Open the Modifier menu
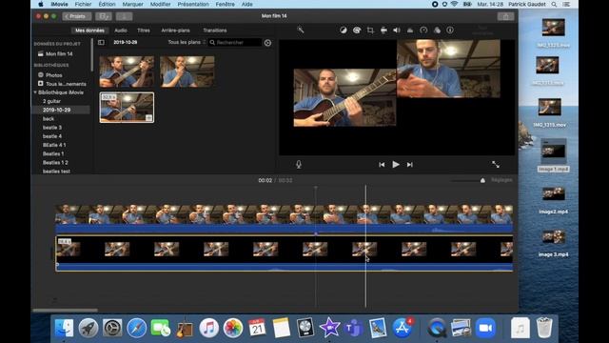The image size is (609, 343). click(x=161, y=4)
